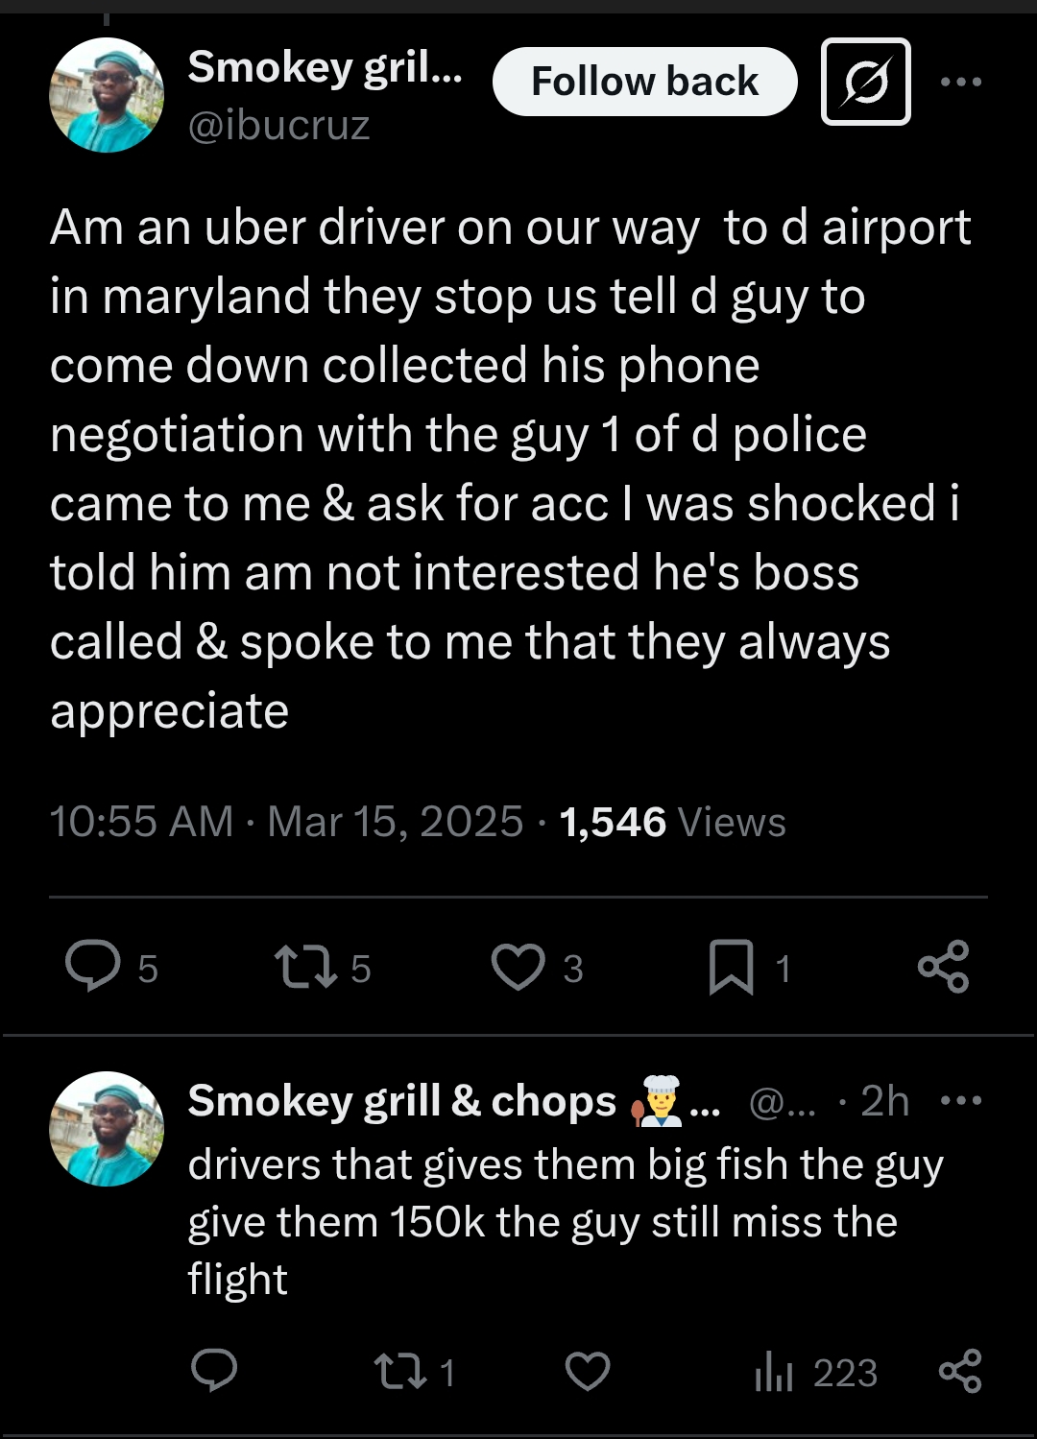Click the Grok icon beside Follow back

(865, 82)
